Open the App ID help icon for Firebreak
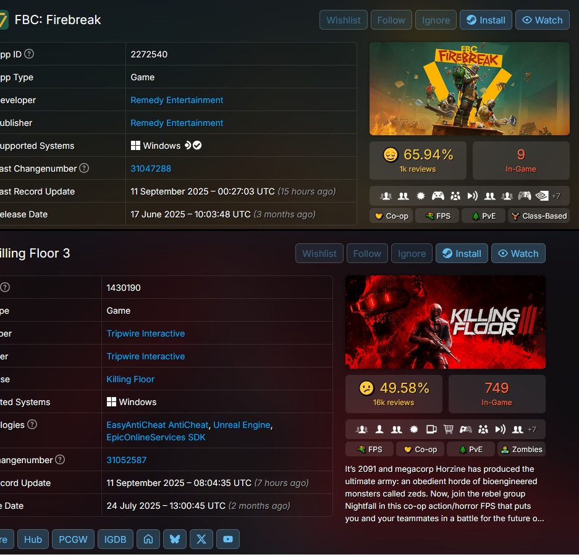Image resolution: width=579 pixels, height=557 pixels. [29, 54]
